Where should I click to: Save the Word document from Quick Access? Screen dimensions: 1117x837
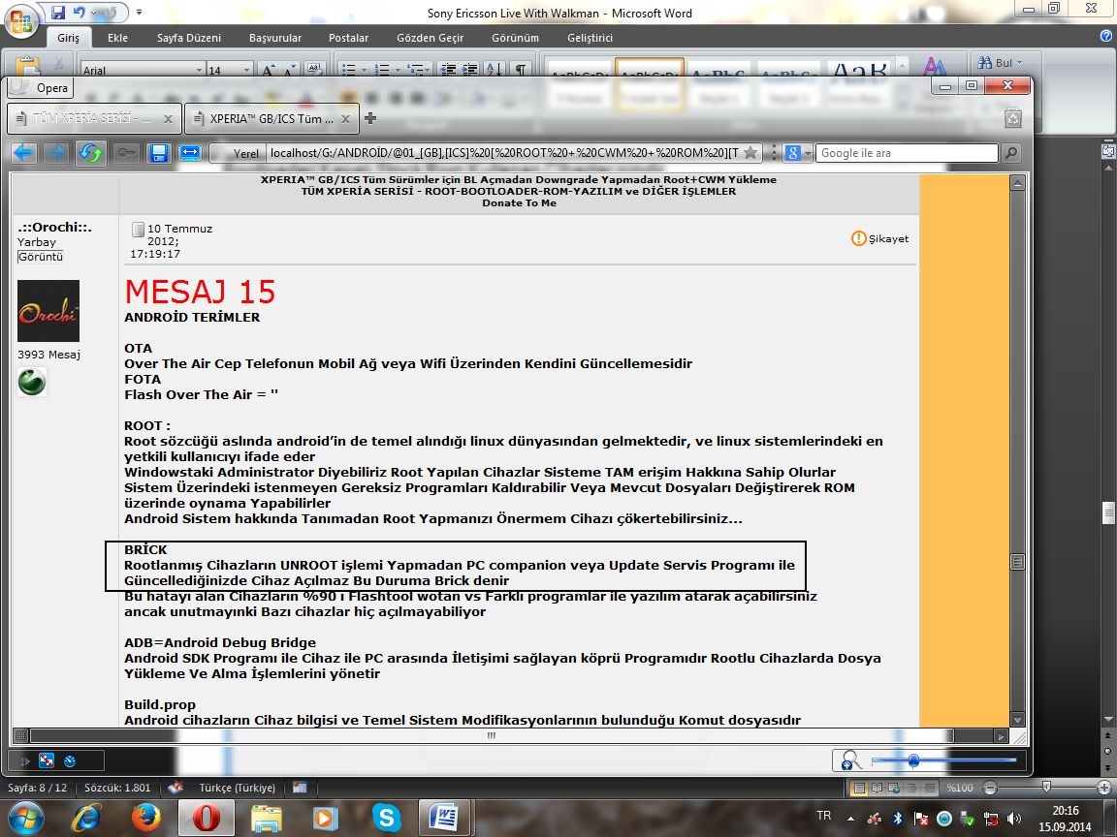58,12
